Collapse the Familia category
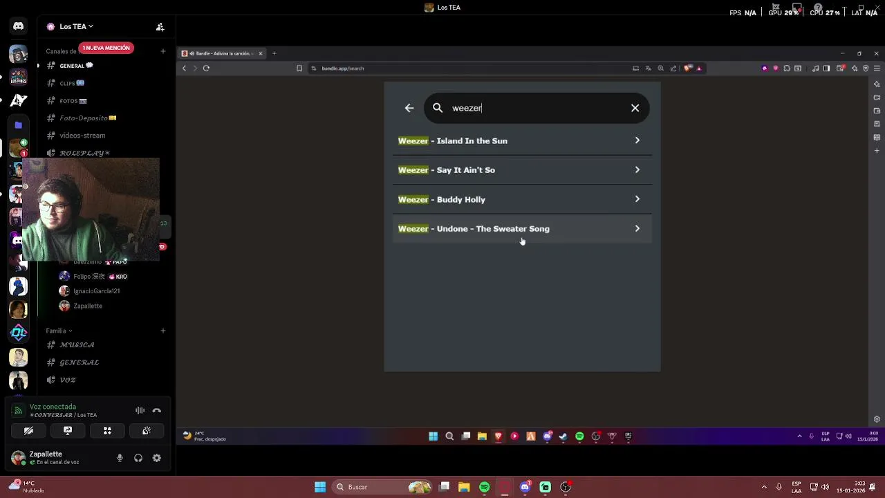This screenshot has height=498, width=885. (x=59, y=331)
